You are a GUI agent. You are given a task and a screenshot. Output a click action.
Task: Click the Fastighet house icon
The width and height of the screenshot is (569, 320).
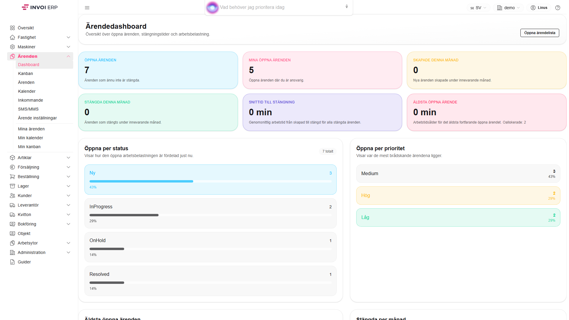(x=12, y=37)
